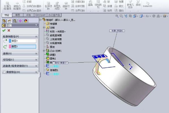Viewport: 169px width, 113px height.
Task: Select the Boundary Cut (边界切除) tool
Action: point(78,10)
